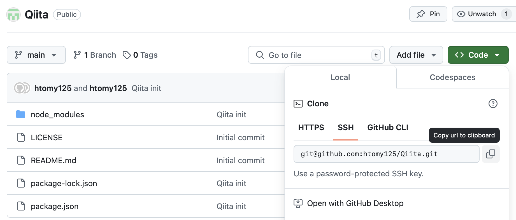The width and height of the screenshot is (516, 220).
Task: Click 'Initial commit' message for README.md
Action: point(240,160)
